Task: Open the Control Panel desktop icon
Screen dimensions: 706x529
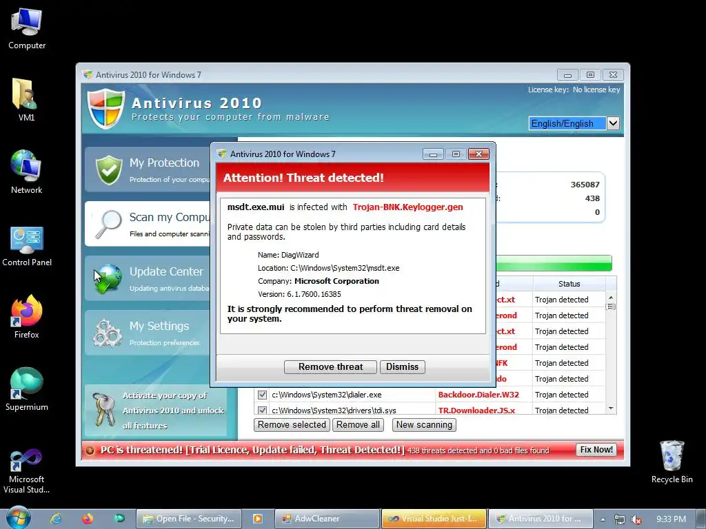Action: point(27,246)
